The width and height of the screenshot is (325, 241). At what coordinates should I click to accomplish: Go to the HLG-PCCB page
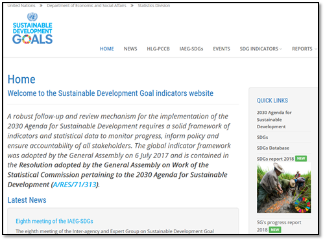[x=158, y=49]
